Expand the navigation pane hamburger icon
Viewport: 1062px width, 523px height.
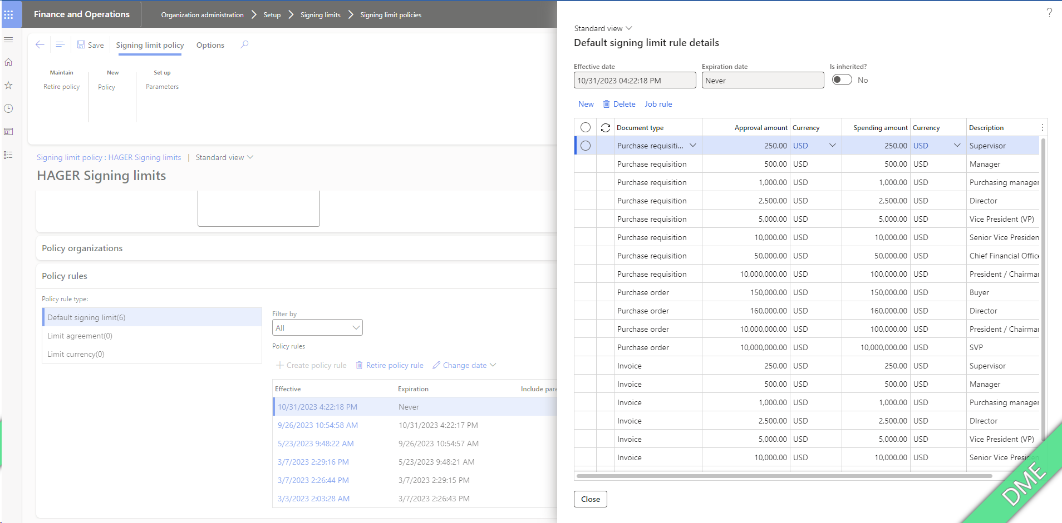point(8,40)
